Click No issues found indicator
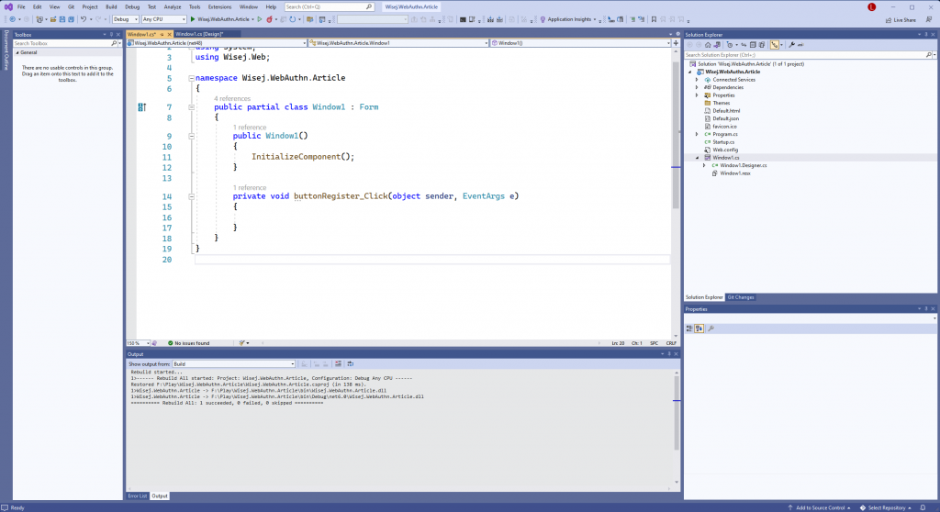 click(188, 343)
